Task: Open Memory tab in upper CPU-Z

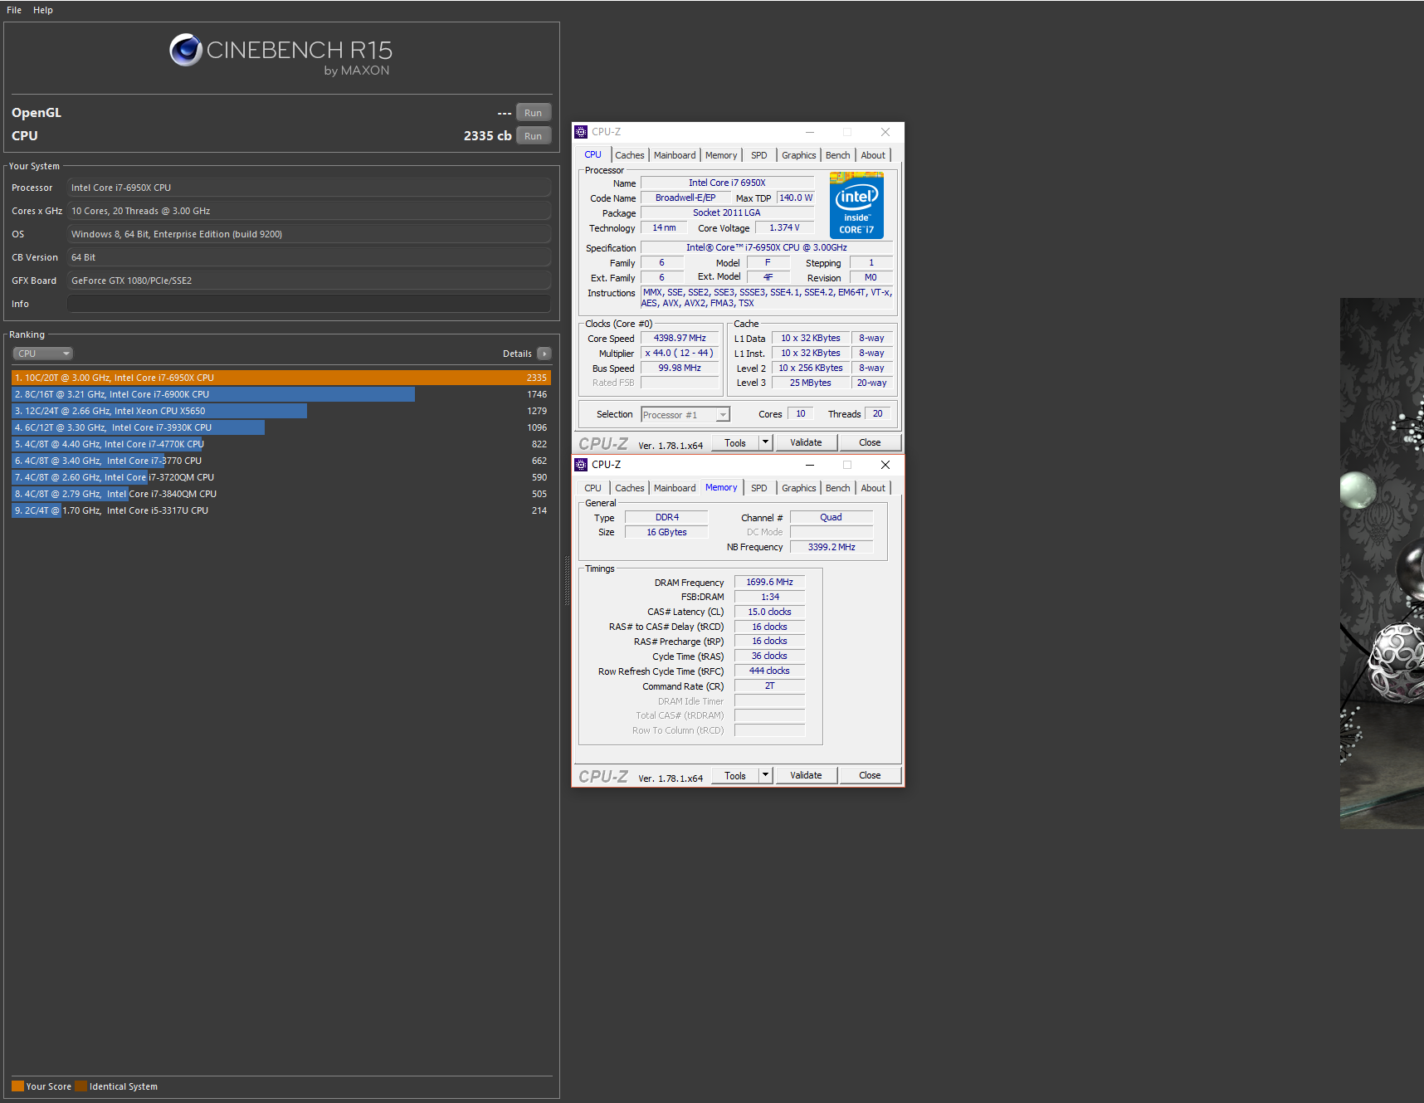Action: [721, 155]
